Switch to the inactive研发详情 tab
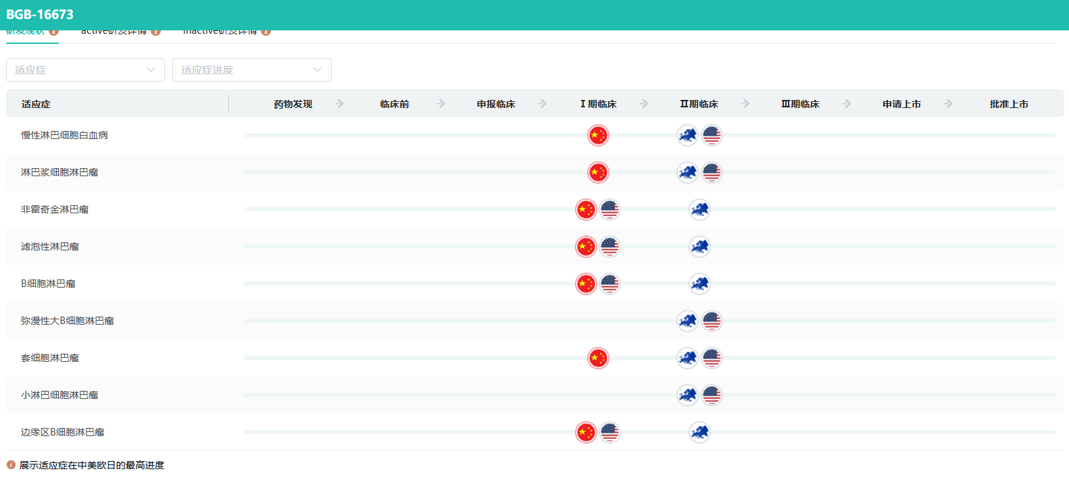Image resolution: width=1069 pixels, height=482 pixels. (220, 32)
